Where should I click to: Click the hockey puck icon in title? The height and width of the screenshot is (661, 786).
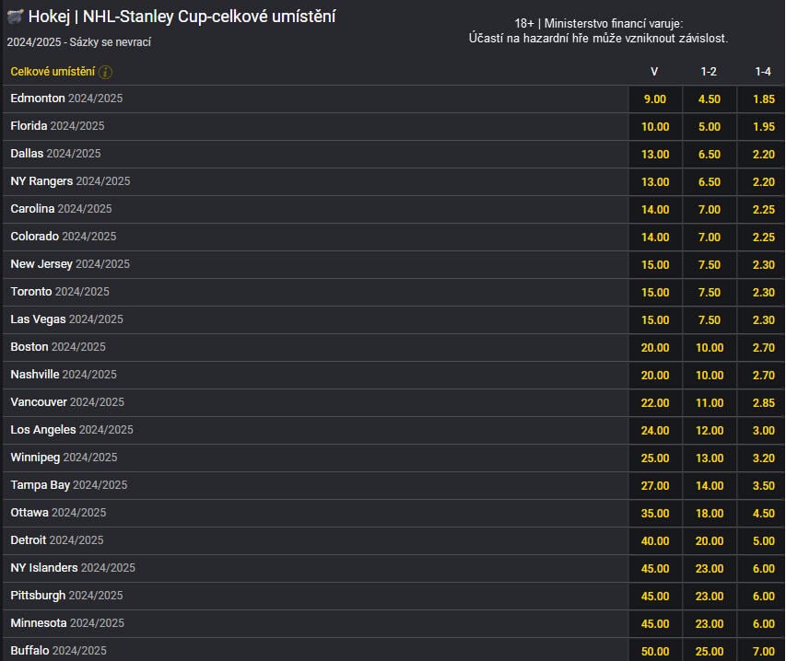15,17
